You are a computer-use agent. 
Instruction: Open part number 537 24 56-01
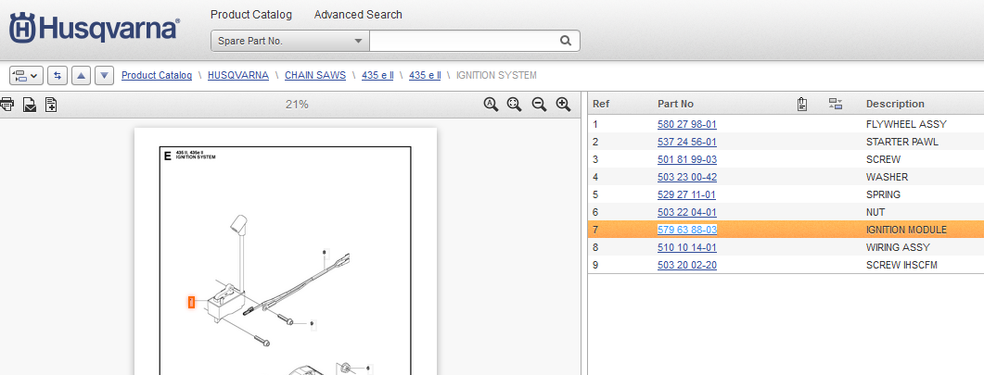click(686, 142)
